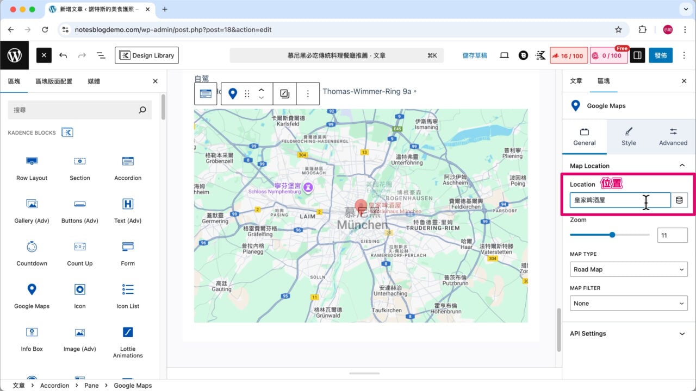Open the MAP TYPE dropdown showing Road Map
Viewport: 696px width, 391px height.
[628, 269]
